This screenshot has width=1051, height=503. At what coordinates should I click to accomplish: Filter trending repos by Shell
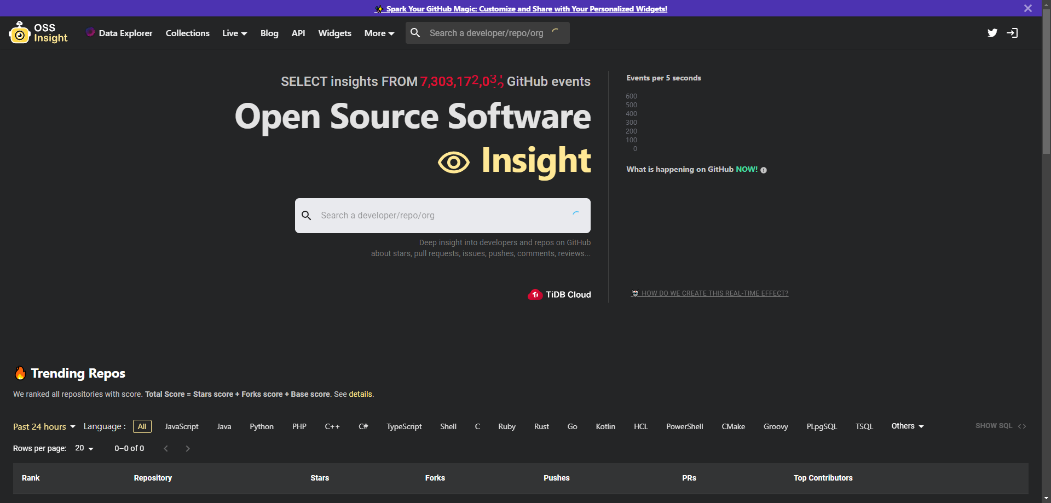pyautogui.click(x=448, y=426)
